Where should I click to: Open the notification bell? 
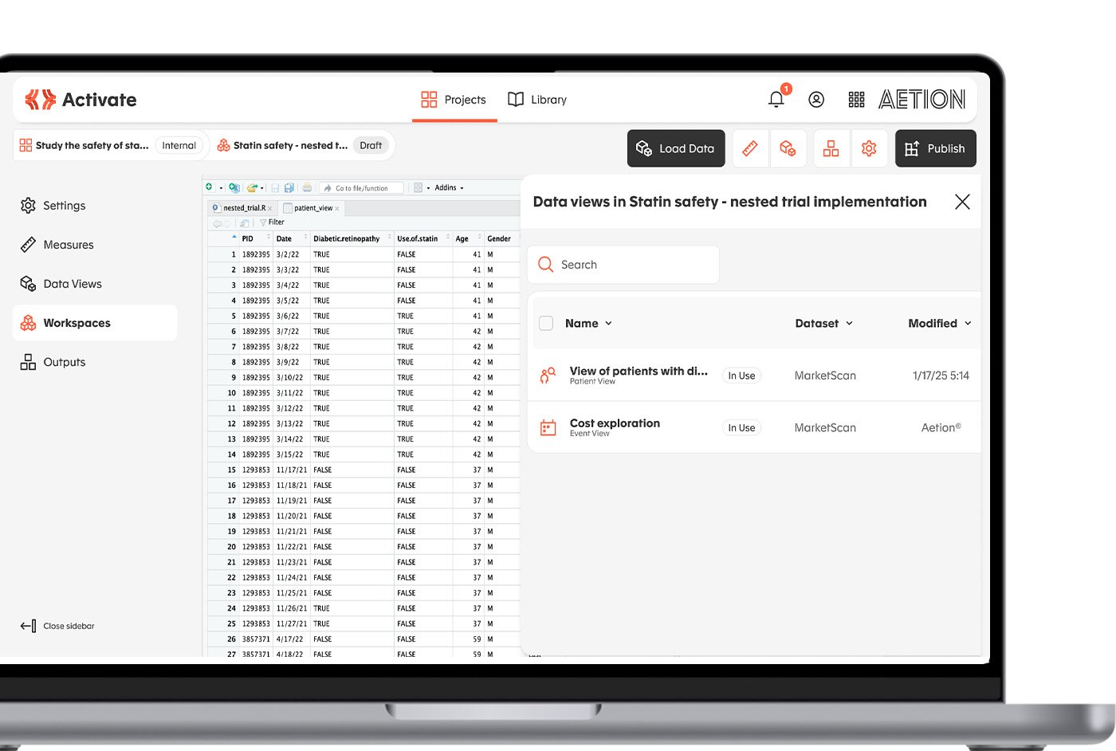776,99
